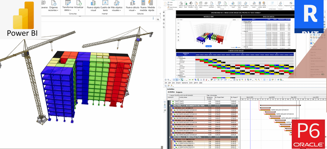
Task: Select FRENTE A row in the 3 Week Look Ahead matrix
Action: [x=186, y=57]
